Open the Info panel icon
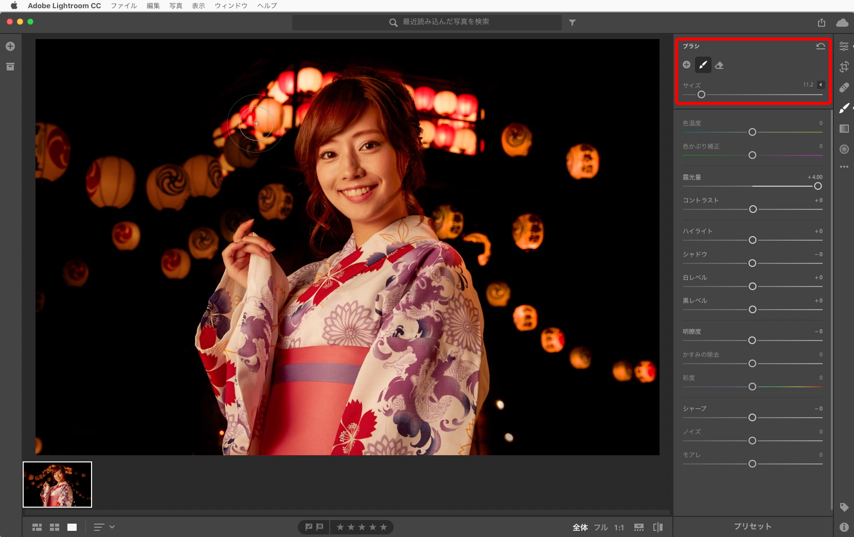This screenshot has width=854, height=537. [844, 527]
